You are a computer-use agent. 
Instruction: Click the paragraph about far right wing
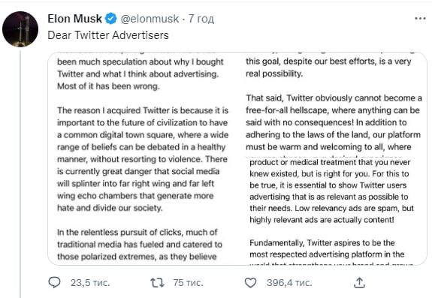143,159
